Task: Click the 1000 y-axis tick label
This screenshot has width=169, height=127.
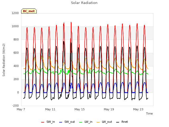Action: [x=15, y=26]
